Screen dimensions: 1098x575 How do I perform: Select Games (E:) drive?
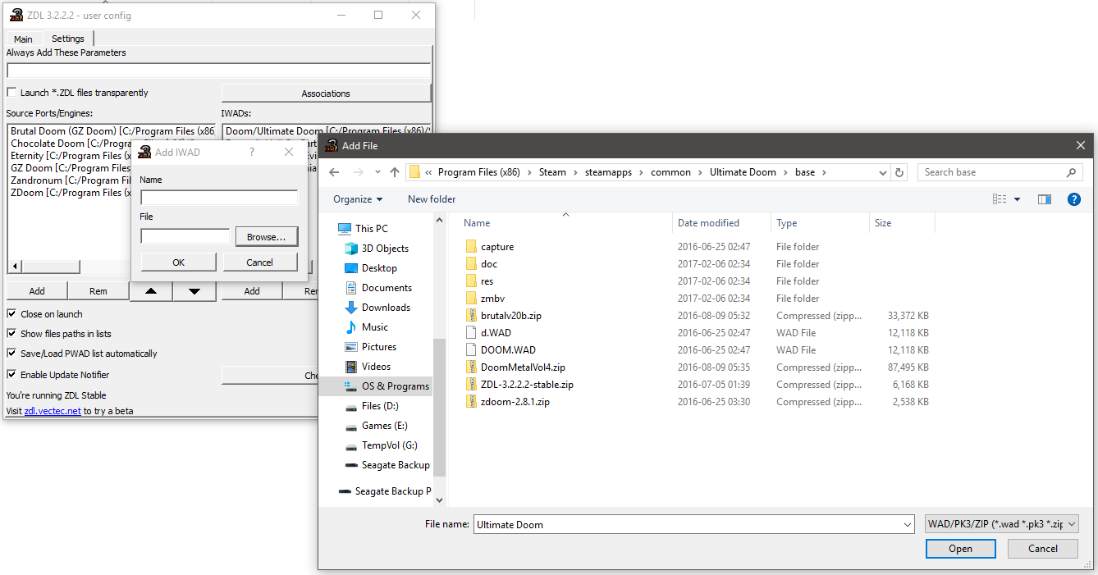pyautogui.click(x=384, y=426)
